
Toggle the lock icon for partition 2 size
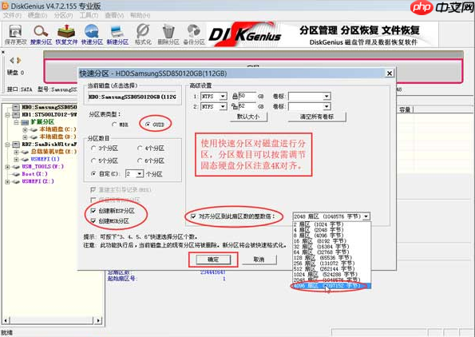235,106
